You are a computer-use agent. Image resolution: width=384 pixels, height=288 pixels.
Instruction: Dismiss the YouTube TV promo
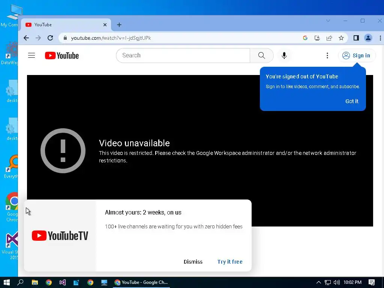tap(193, 262)
